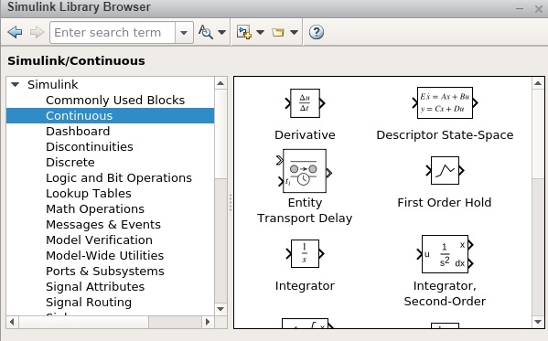This screenshot has width=548, height=341.
Task: Minimize the Simulink Library Browser window
Action: click(x=520, y=9)
